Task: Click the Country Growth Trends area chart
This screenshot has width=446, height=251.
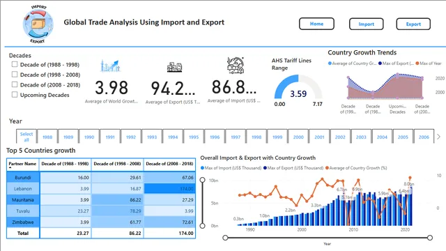Action: (x=385, y=86)
